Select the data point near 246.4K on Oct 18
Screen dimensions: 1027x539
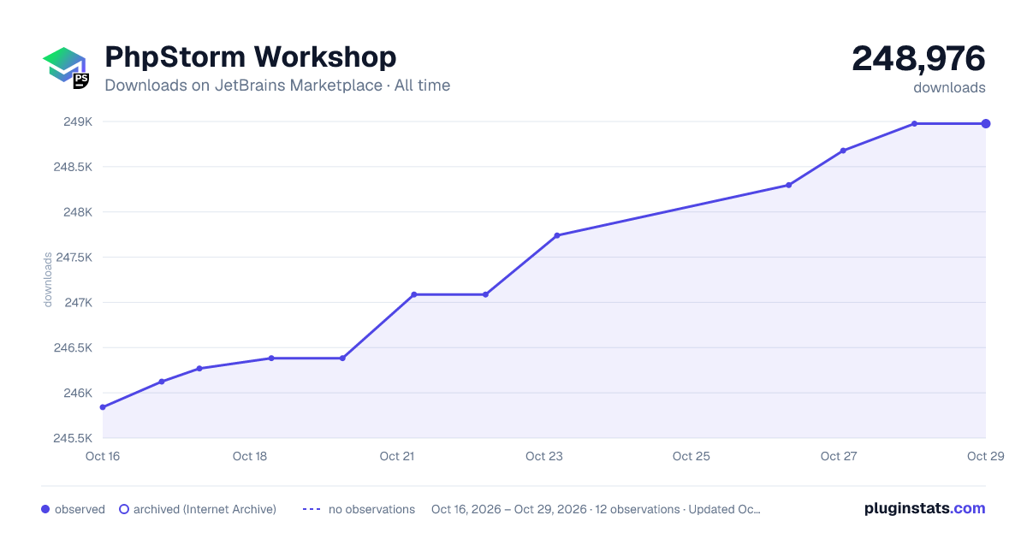point(271,358)
